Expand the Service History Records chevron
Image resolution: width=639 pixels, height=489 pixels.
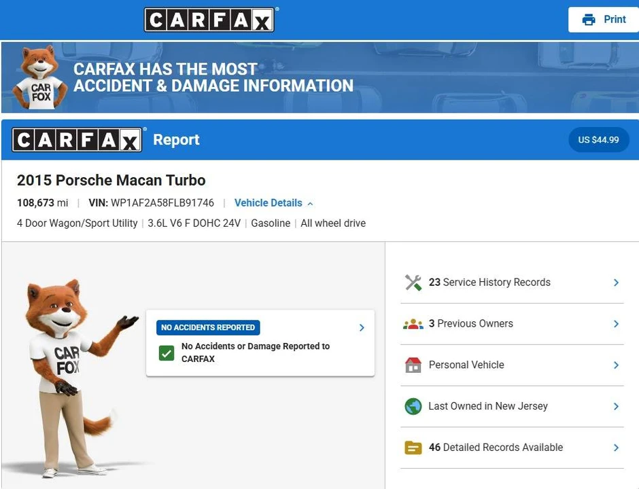tap(616, 283)
